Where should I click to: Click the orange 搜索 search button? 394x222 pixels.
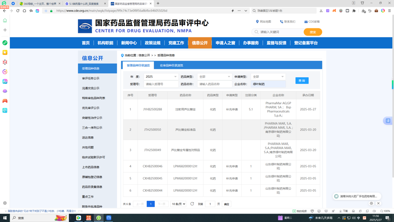click(313, 32)
